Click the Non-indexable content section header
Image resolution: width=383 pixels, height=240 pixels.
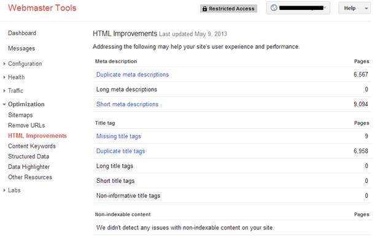[123, 214]
